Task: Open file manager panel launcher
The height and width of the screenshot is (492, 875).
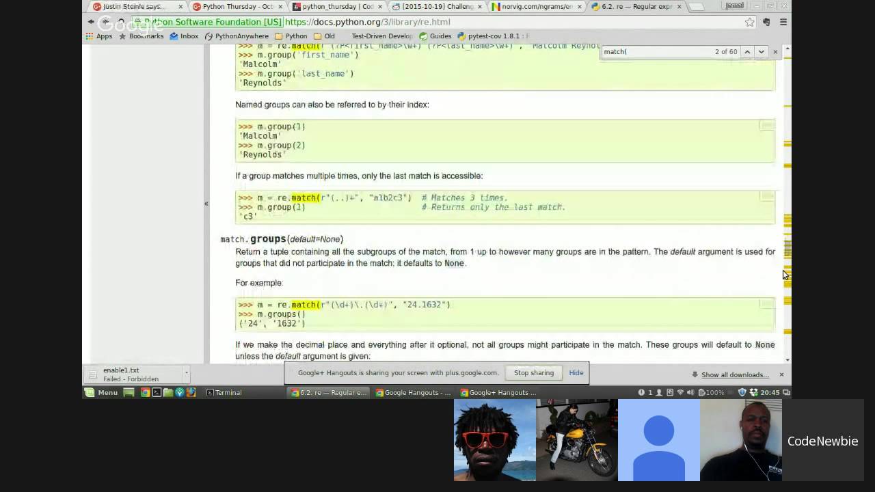Action: click(168, 392)
